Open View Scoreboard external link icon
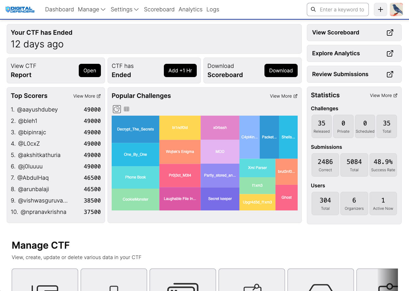The width and height of the screenshot is (409, 291). tap(390, 33)
